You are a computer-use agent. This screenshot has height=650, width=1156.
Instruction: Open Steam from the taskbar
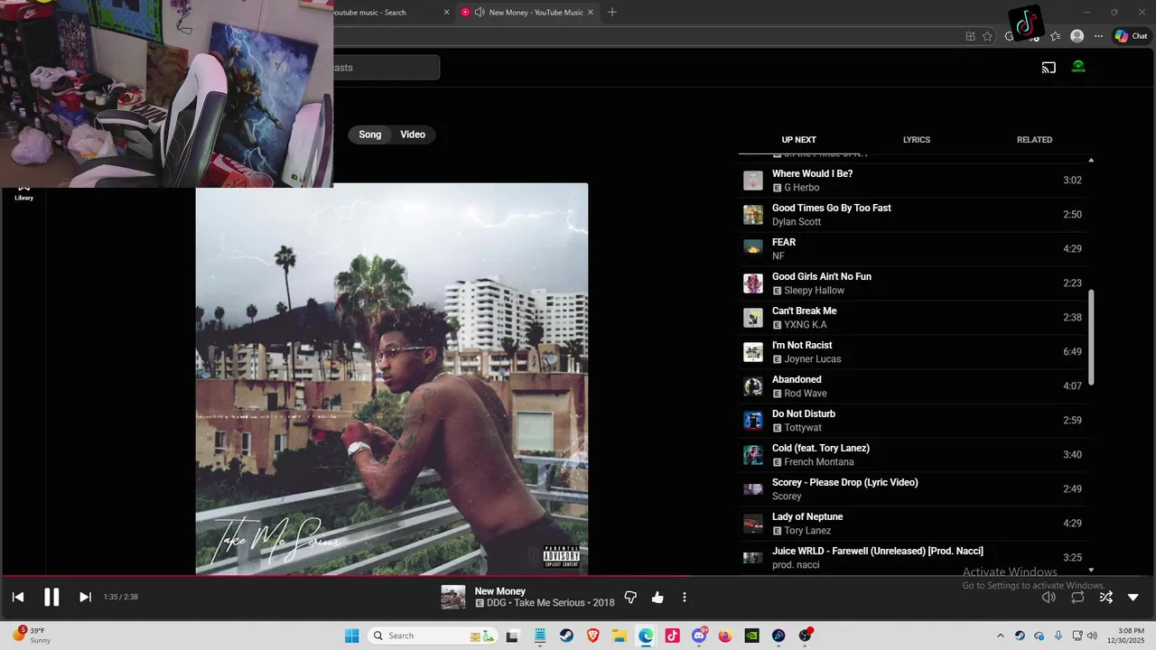pyautogui.click(x=566, y=636)
